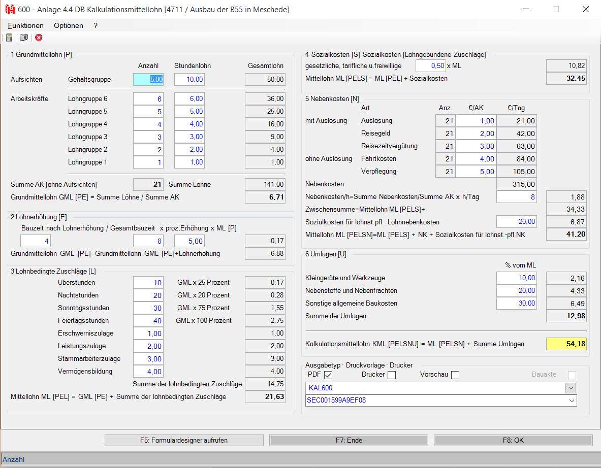Click the camera screenshot icon in the toolbar

(24, 38)
